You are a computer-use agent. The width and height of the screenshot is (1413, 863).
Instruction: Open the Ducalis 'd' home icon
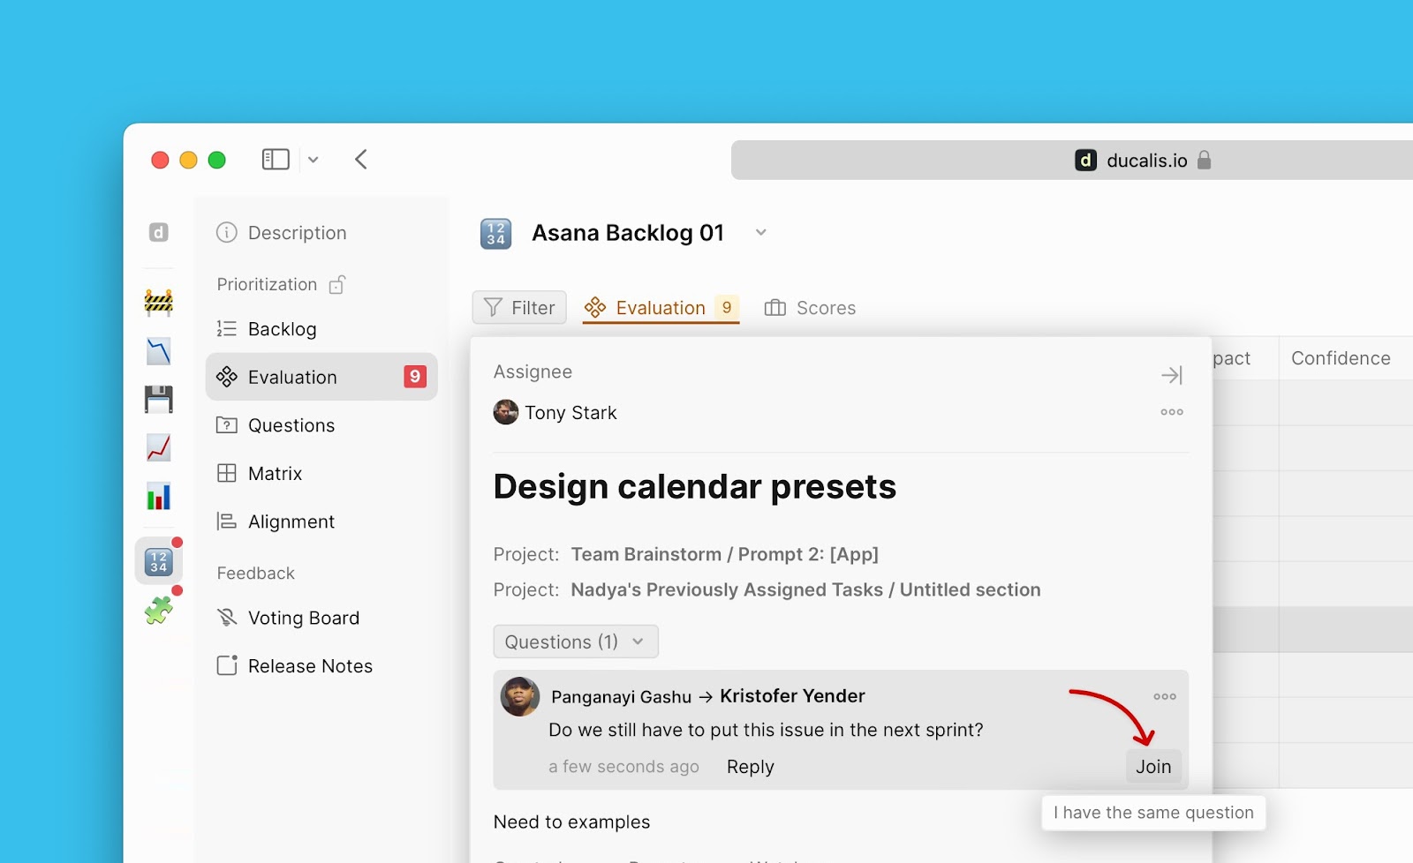pyautogui.click(x=159, y=232)
